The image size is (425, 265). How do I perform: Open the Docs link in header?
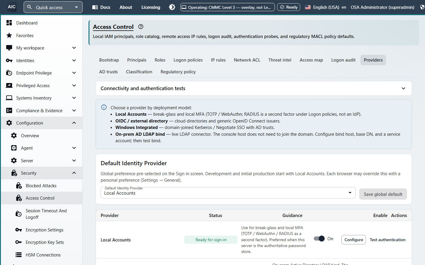click(101, 7)
